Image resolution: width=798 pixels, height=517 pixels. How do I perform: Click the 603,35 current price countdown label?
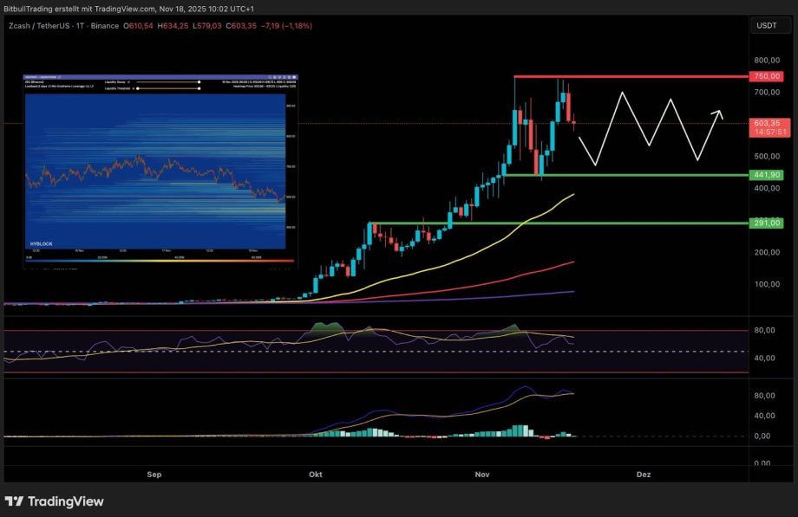coord(770,127)
